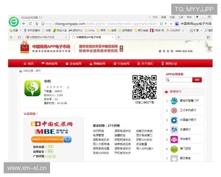
Task: Open 企业应用 in the navigation bar
Action: pyautogui.click(x=74, y=63)
